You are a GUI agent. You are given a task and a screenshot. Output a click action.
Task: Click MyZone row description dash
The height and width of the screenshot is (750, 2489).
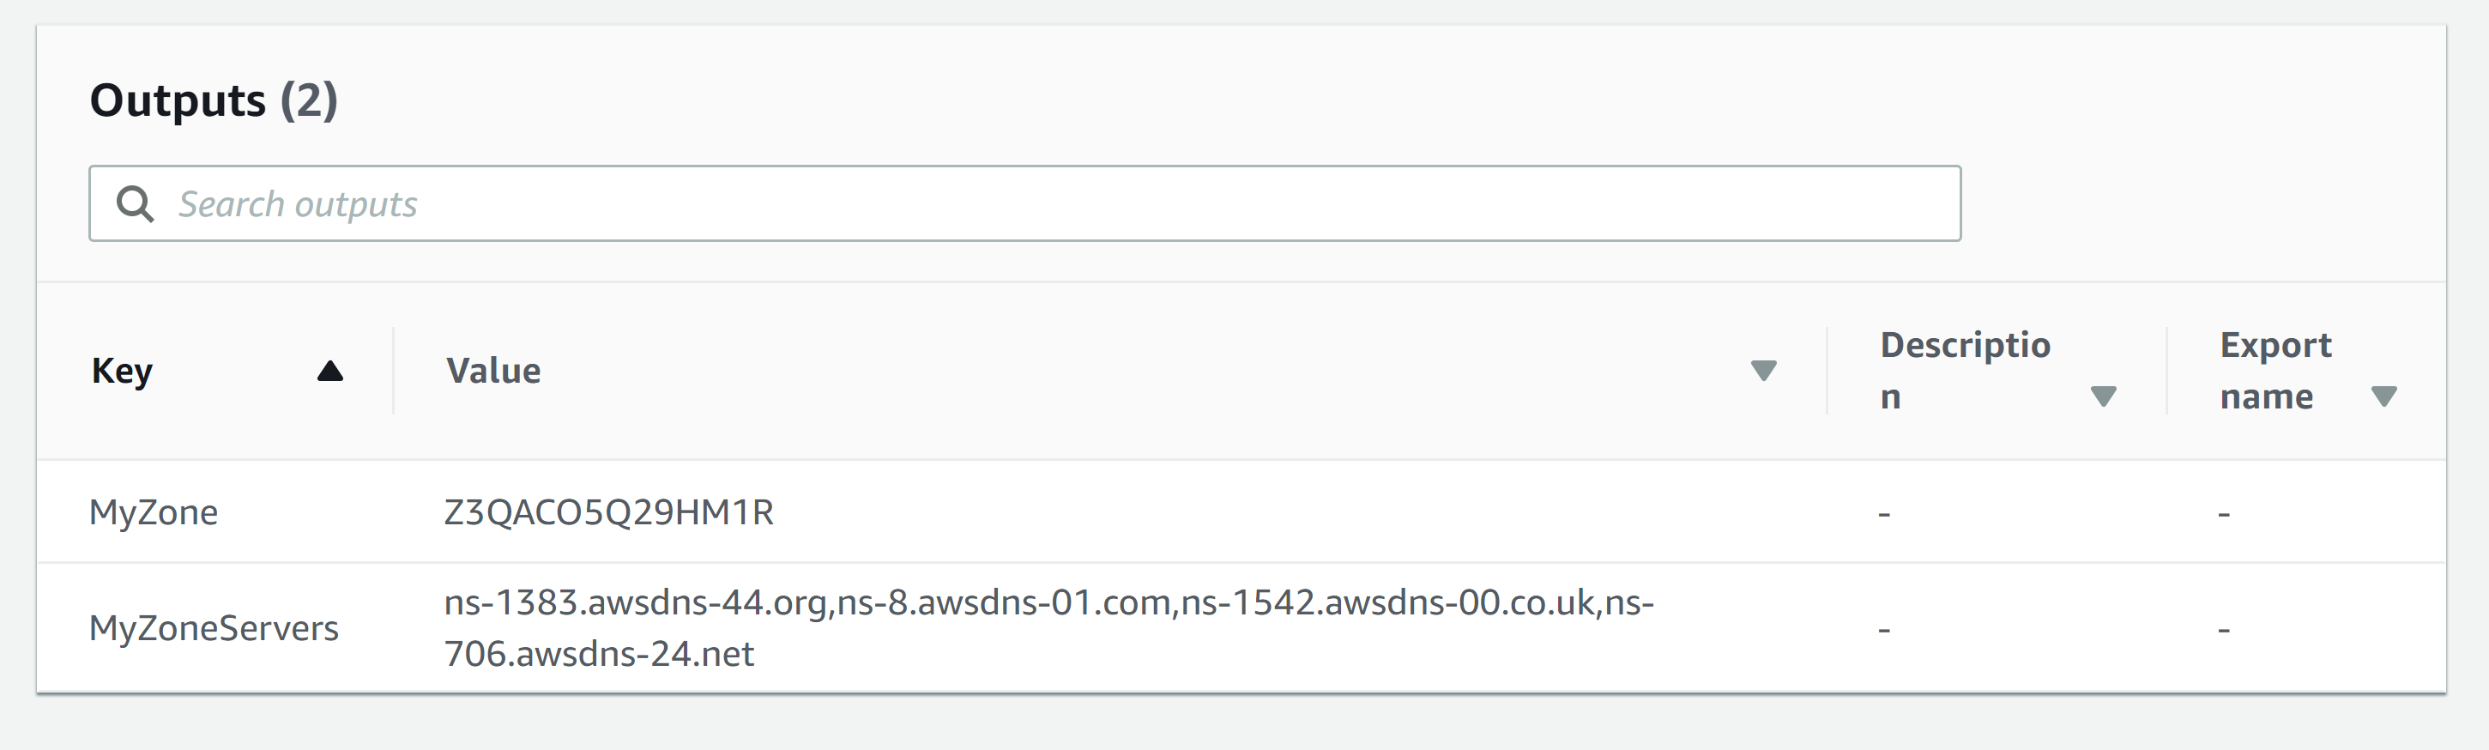coord(1884,514)
